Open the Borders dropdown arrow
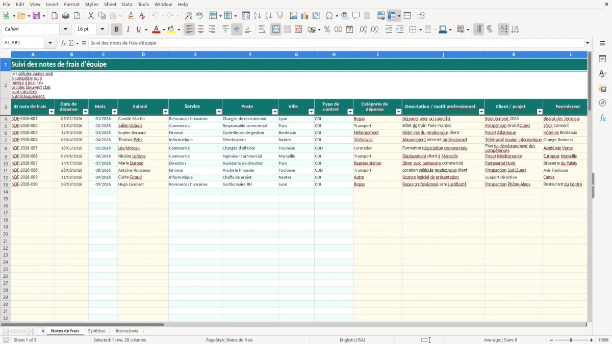 coord(420,30)
